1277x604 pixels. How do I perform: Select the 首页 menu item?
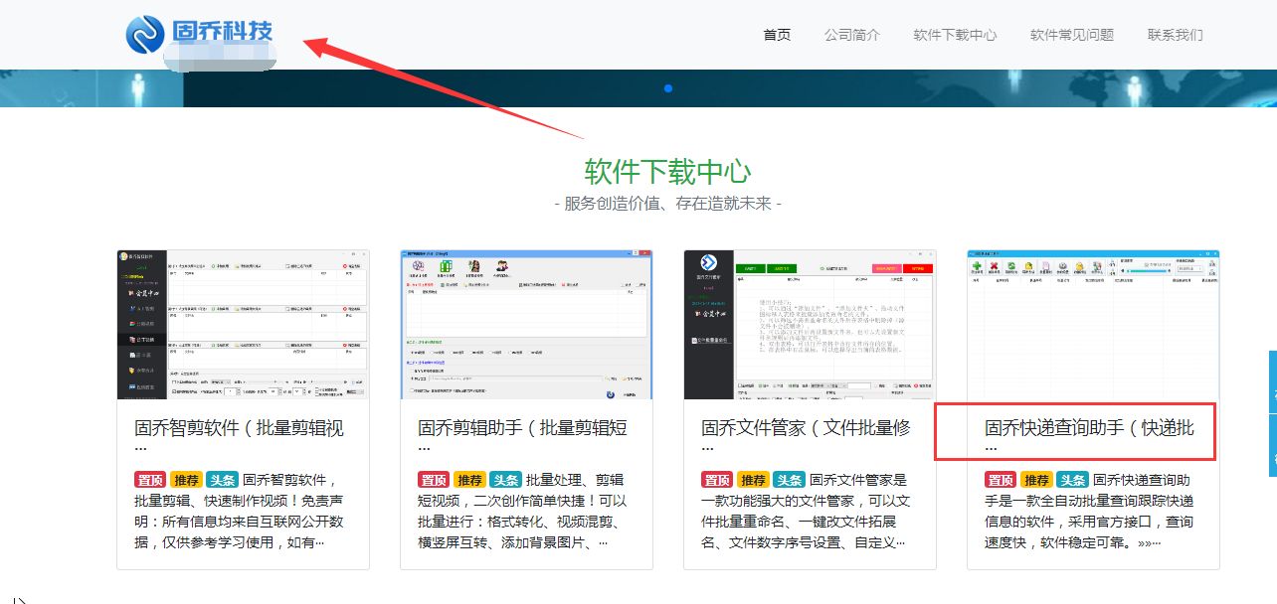[x=776, y=35]
